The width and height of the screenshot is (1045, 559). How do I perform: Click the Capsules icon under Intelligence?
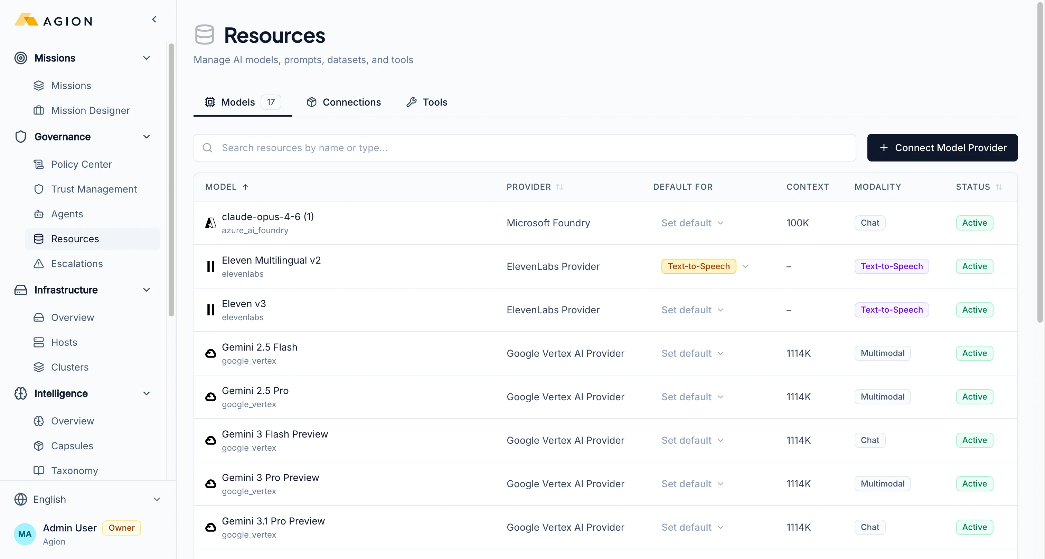[39, 445]
